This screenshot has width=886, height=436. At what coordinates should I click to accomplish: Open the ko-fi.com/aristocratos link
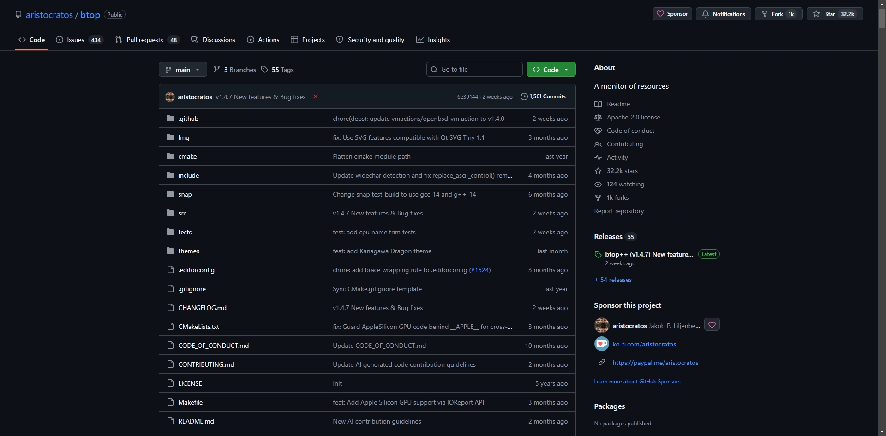(644, 344)
